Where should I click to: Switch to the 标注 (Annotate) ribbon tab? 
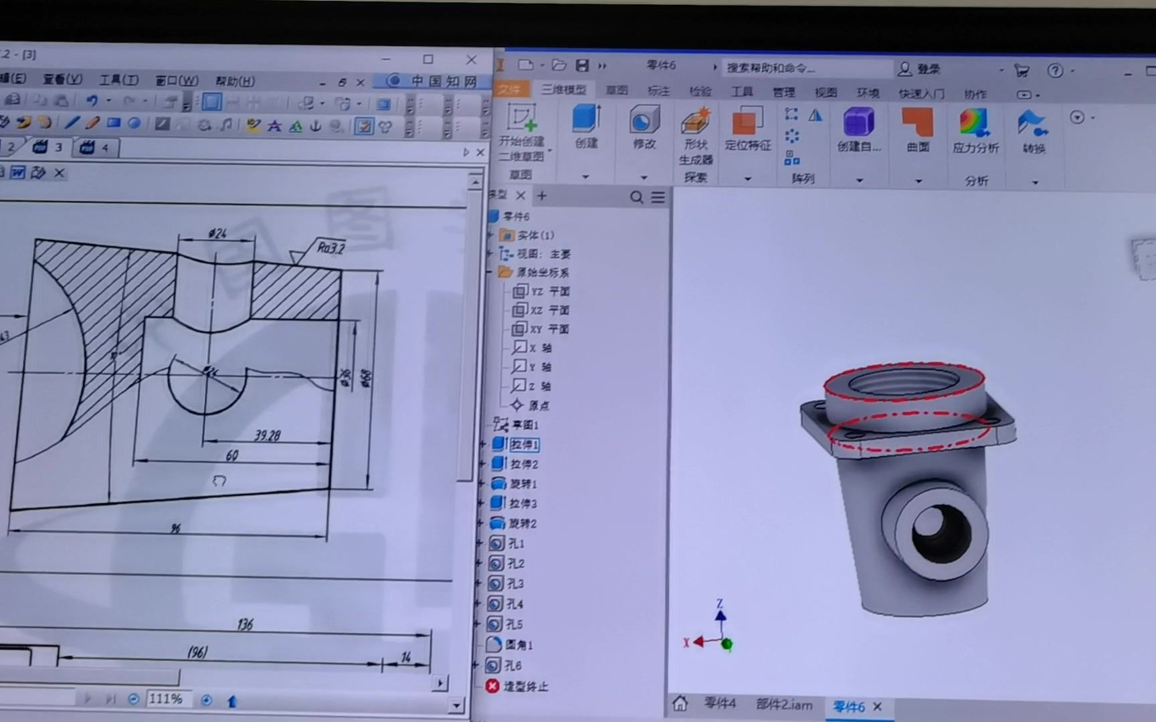coord(659,91)
